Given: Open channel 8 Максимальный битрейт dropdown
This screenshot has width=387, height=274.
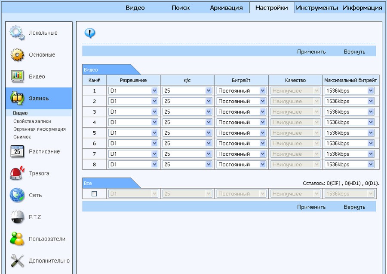Looking at the screenshot, I should [x=349, y=164].
